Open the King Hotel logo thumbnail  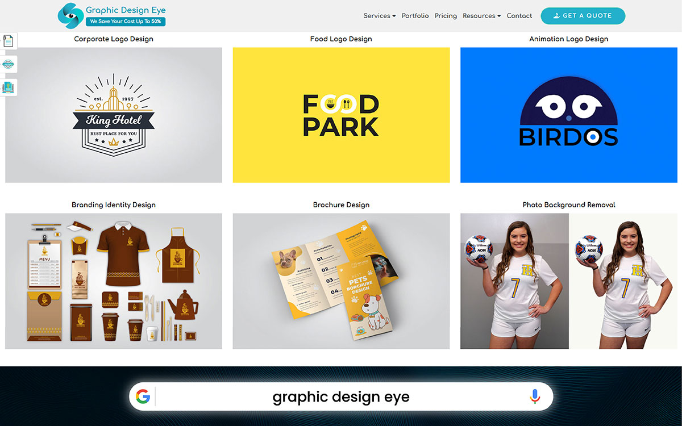pos(114,115)
